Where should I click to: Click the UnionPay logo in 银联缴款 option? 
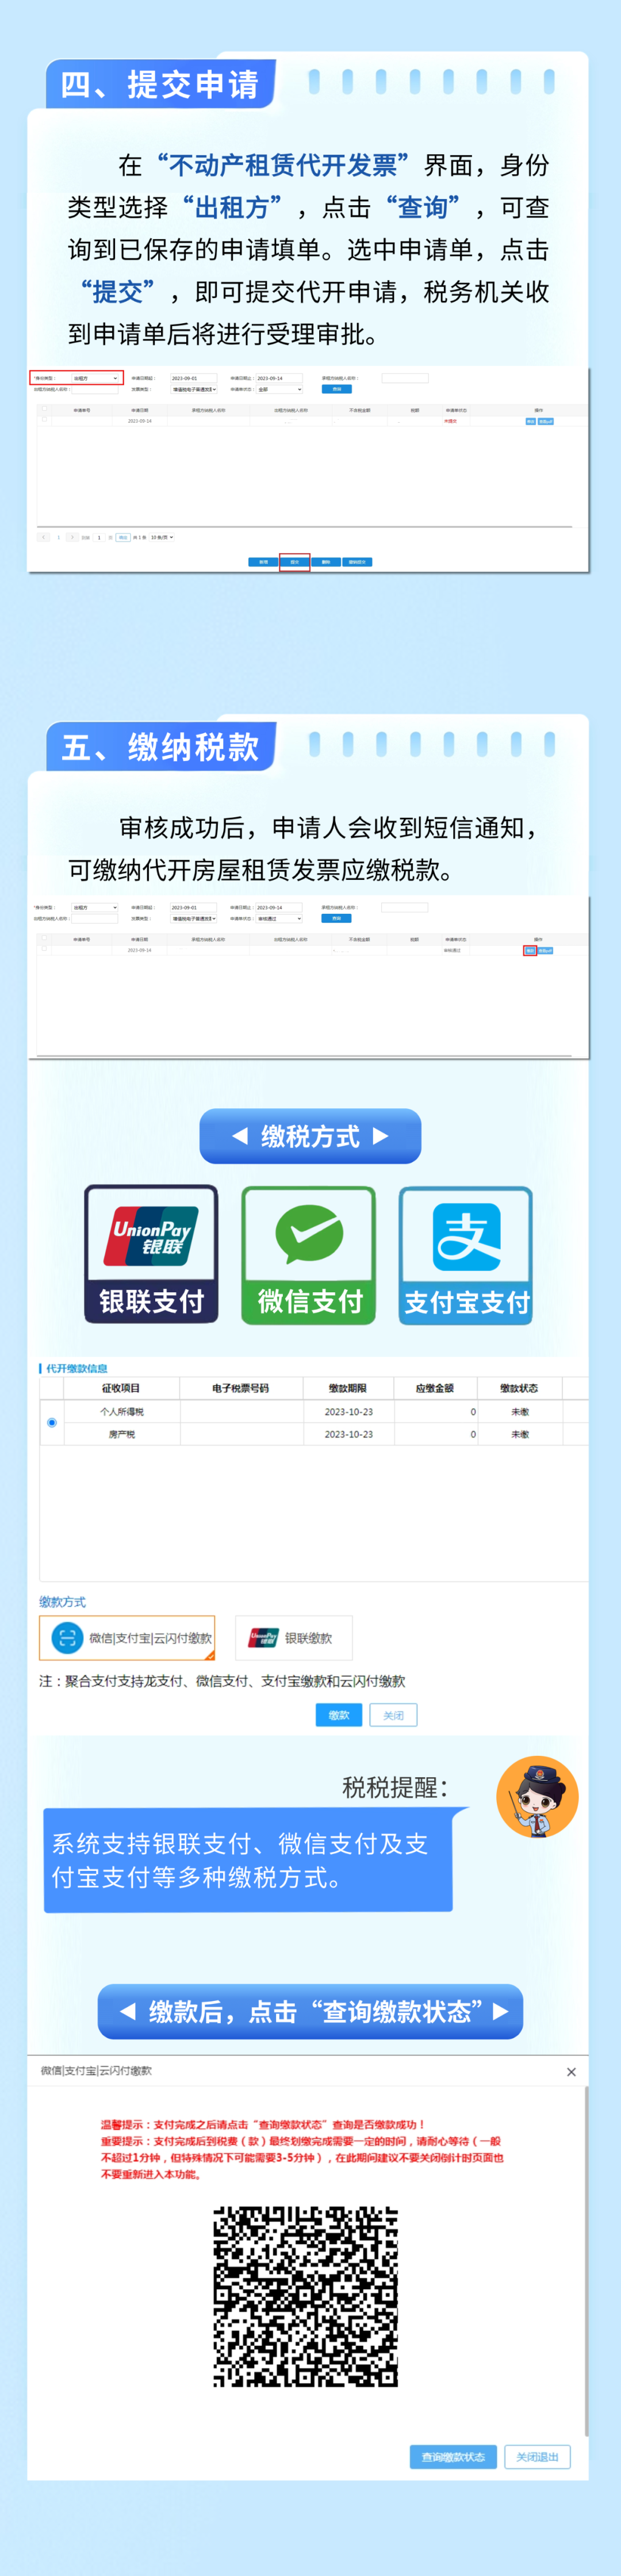coord(264,1638)
